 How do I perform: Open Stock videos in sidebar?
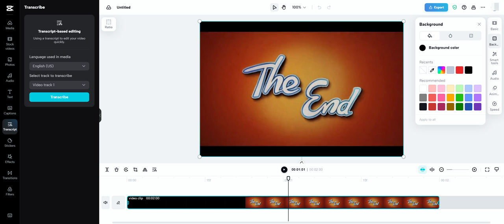coord(10,43)
